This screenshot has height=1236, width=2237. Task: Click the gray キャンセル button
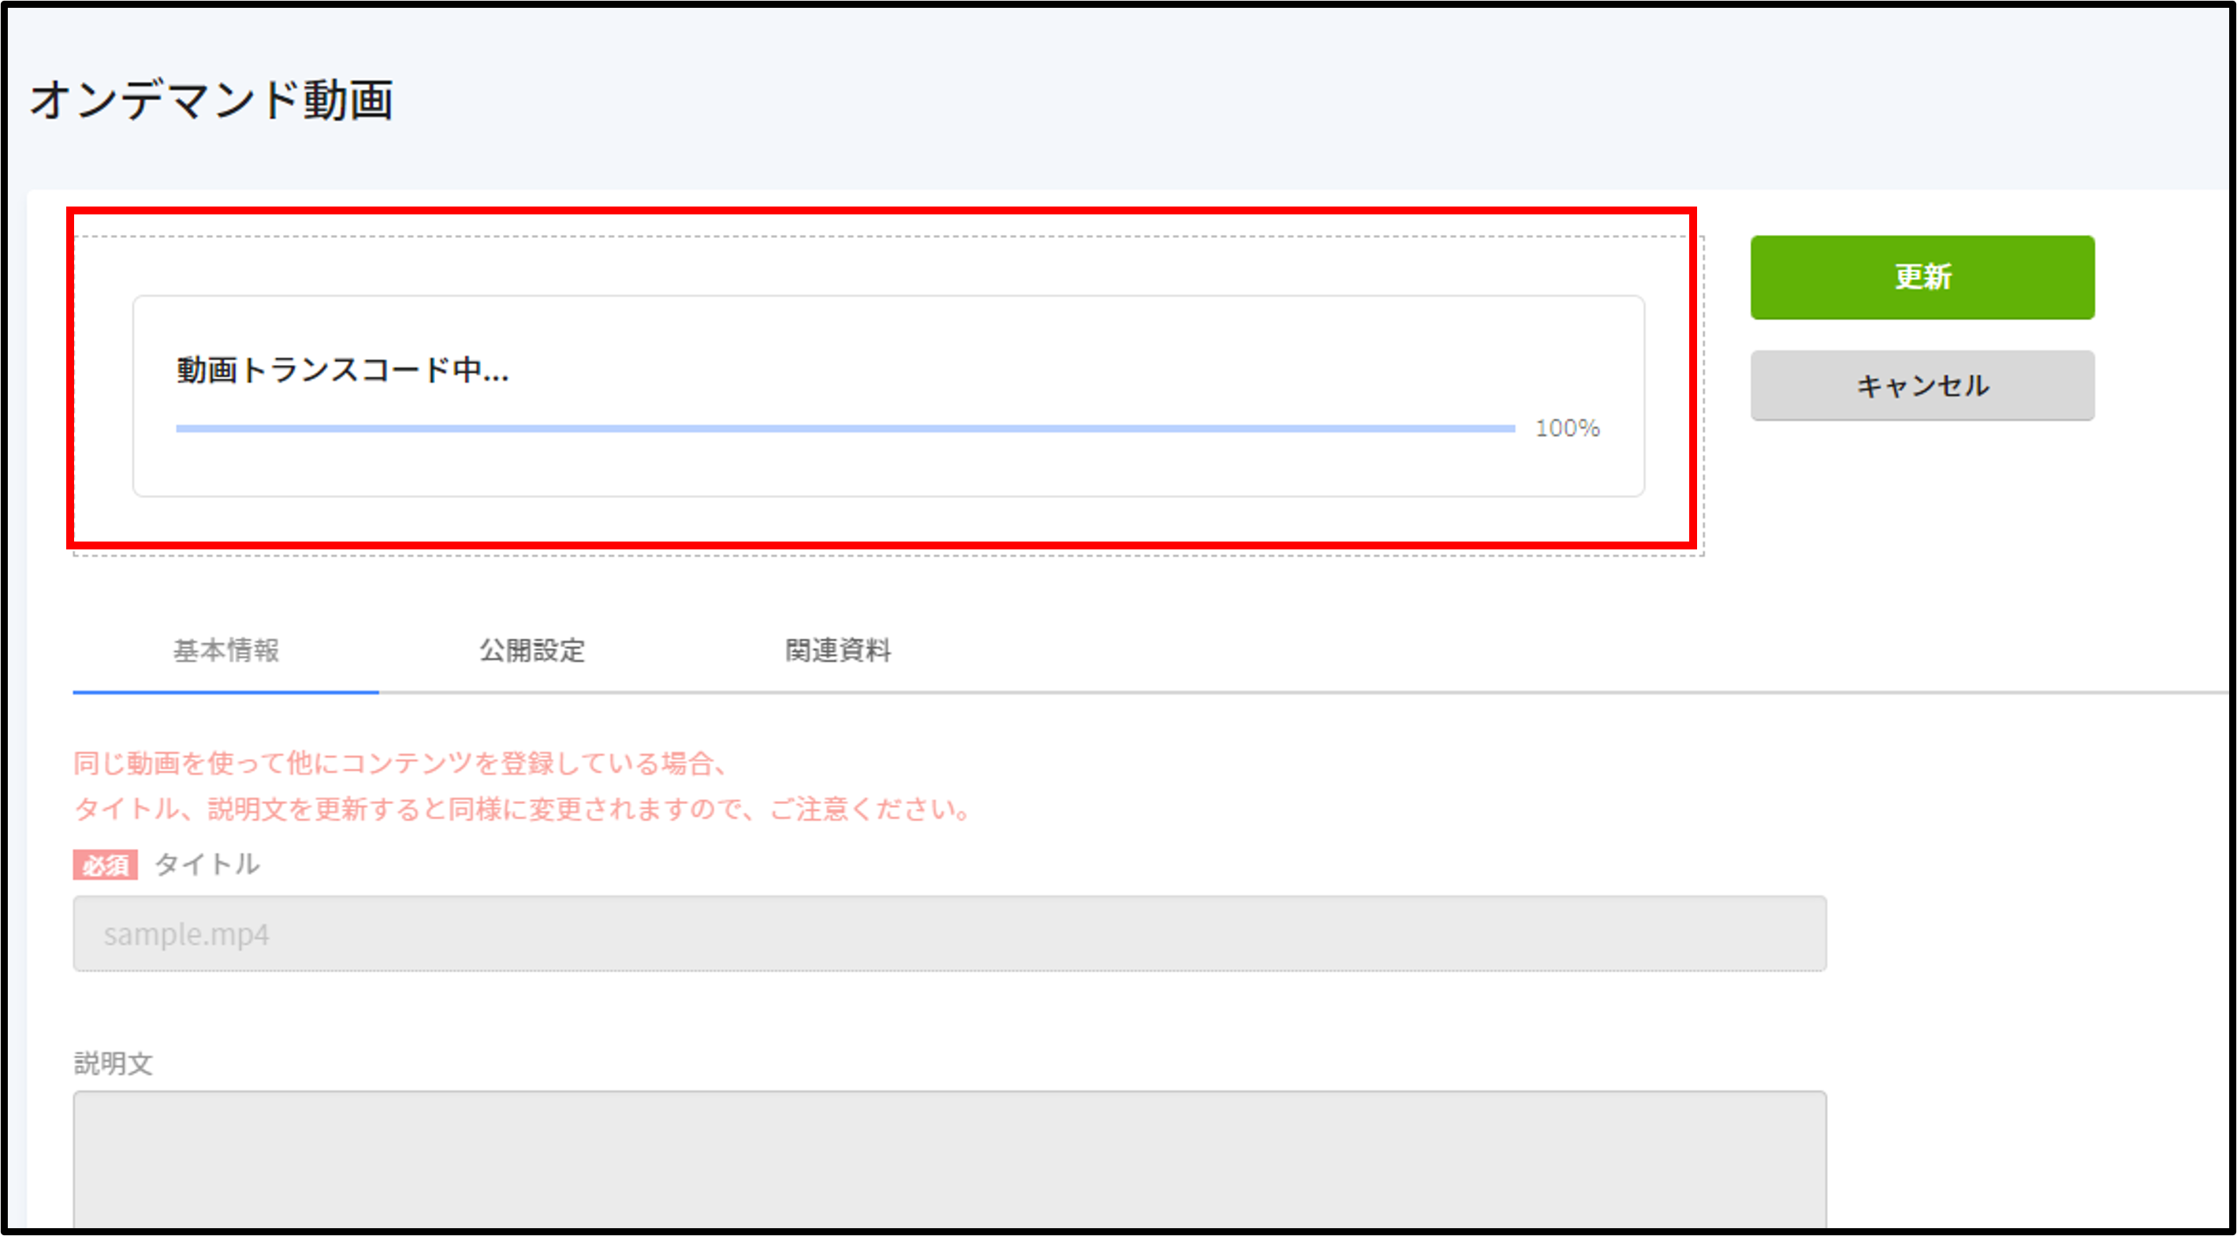pyautogui.click(x=1922, y=385)
